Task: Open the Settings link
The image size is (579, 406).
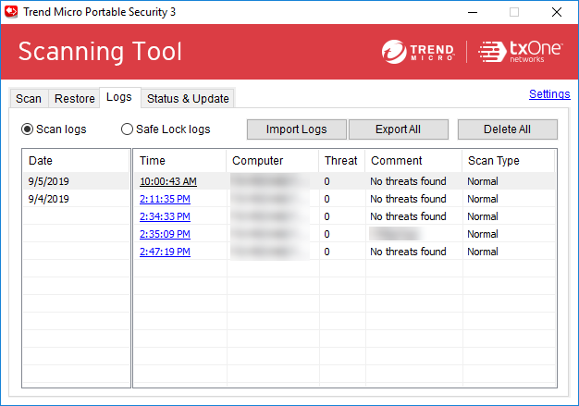Action: coord(549,94)
